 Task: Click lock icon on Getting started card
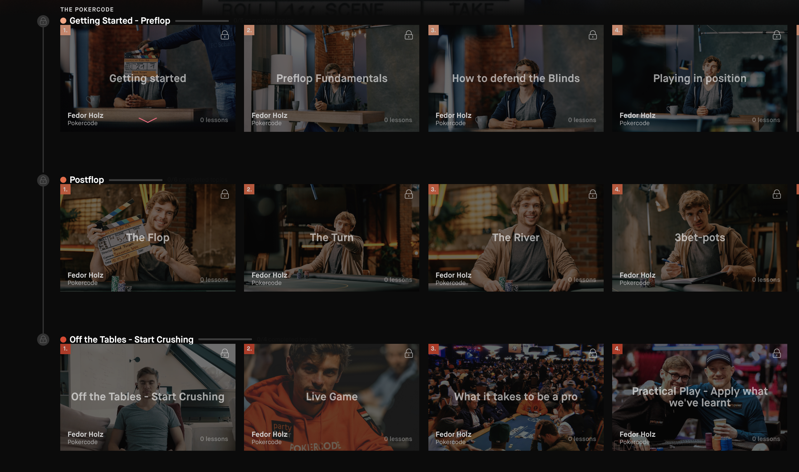[225, 35]
